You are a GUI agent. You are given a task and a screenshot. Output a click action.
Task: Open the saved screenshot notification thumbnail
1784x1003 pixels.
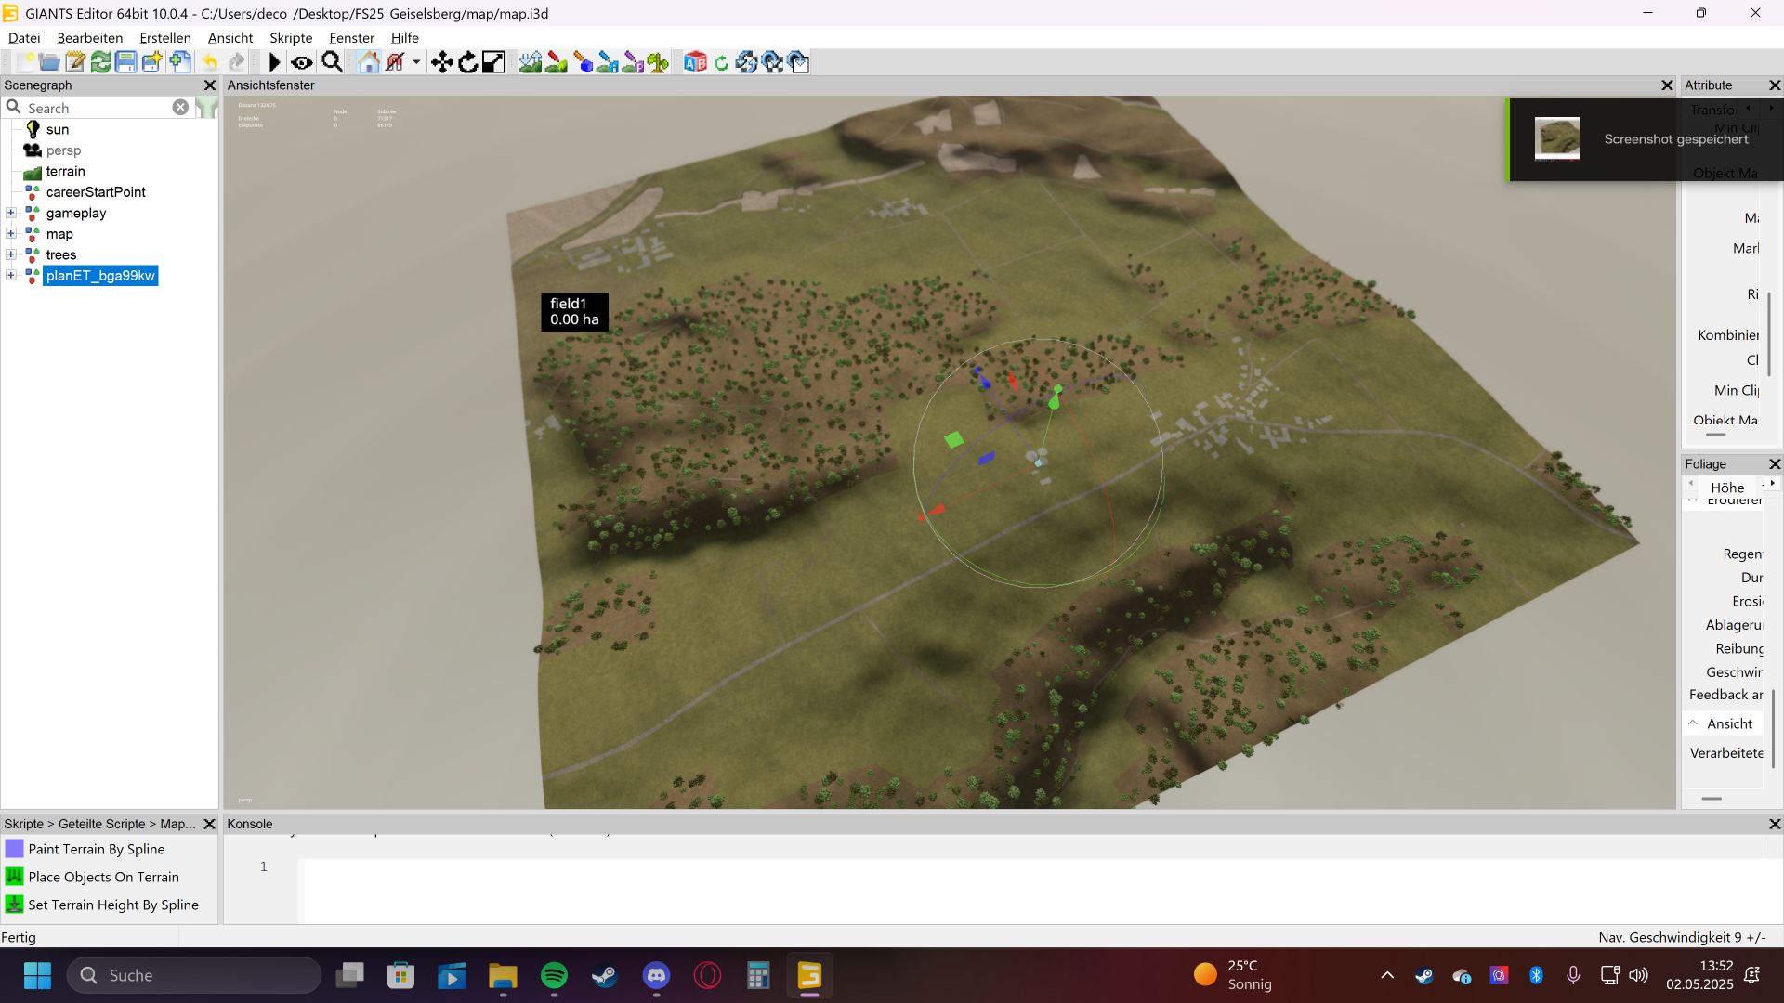(1557, 139)
